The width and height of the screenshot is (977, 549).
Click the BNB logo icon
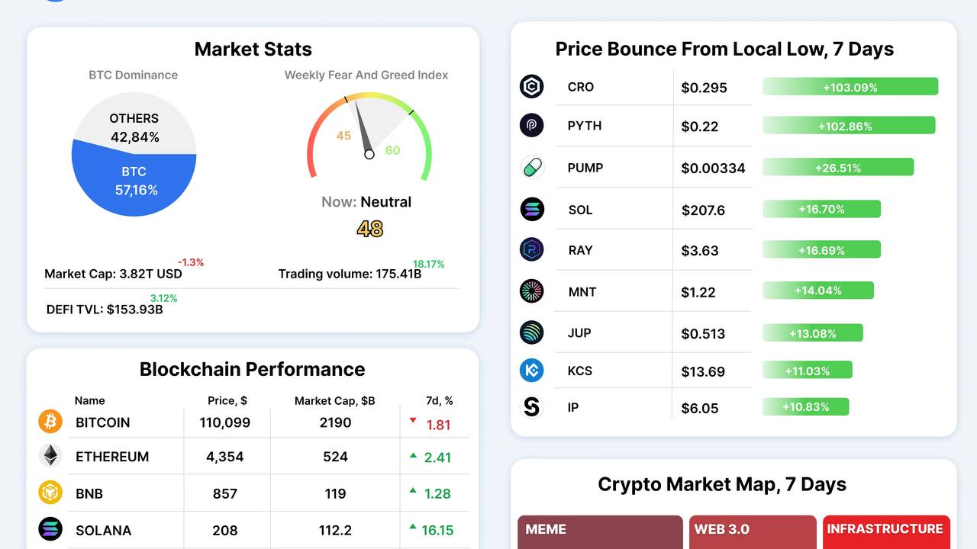point(50,493)
